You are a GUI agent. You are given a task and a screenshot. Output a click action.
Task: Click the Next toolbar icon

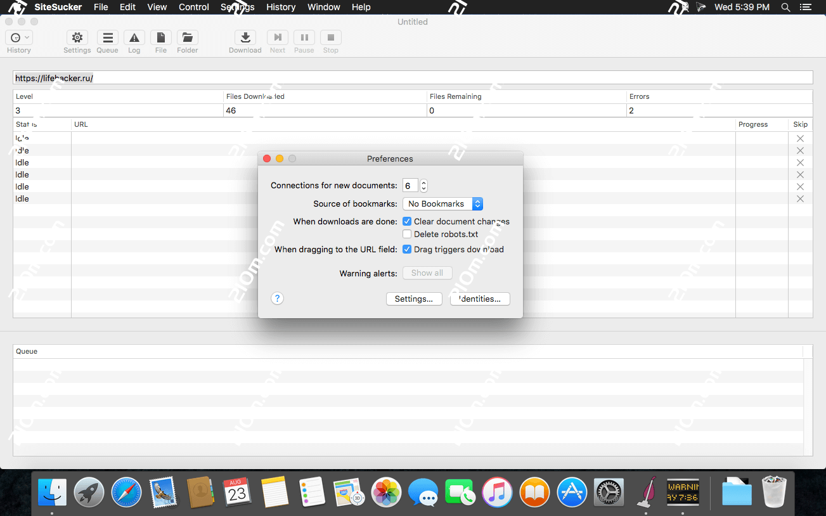(278, 37)
